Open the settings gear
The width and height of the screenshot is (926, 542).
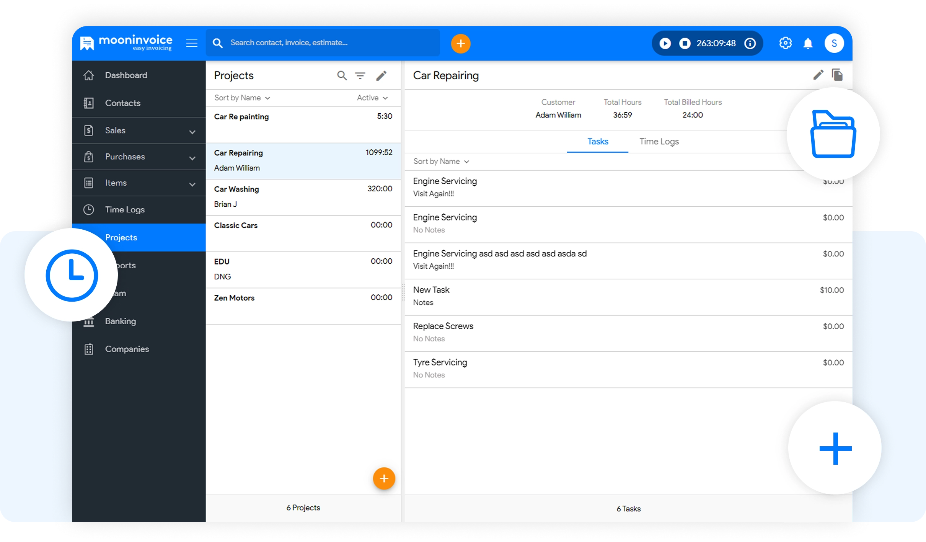pyautogui.click(x=785, y=43)
